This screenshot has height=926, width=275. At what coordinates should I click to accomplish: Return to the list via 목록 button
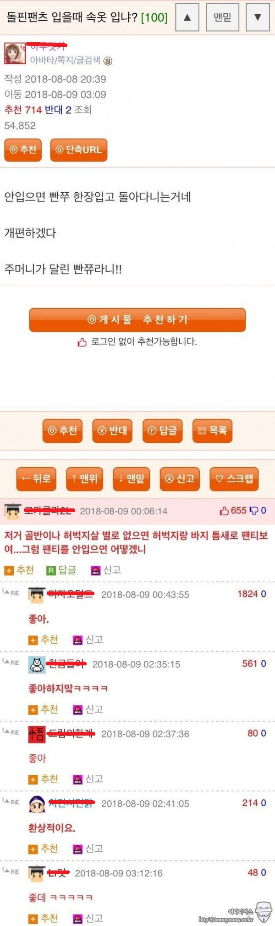click(212, 430)
